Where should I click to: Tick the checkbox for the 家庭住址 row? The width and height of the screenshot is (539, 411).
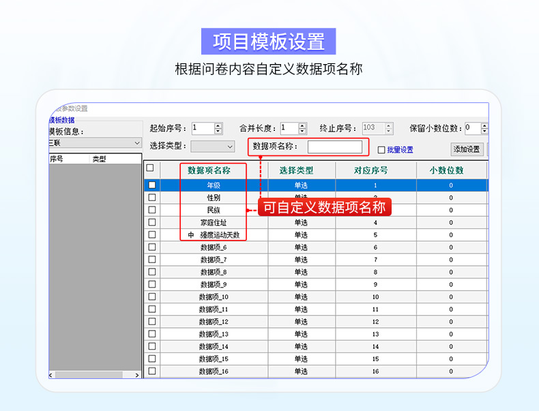click(x=151, y=222)
